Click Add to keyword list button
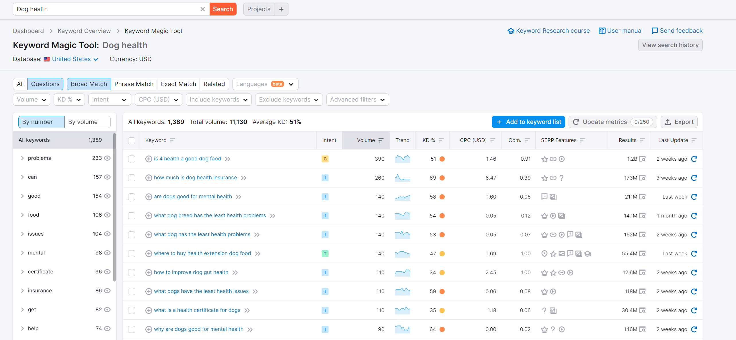 click(x=528, y=122)
